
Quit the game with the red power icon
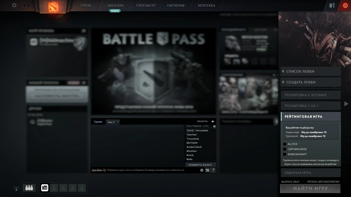[x=345, y=5]
